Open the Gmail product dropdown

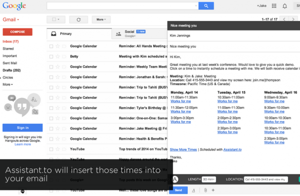click(11, 19)
